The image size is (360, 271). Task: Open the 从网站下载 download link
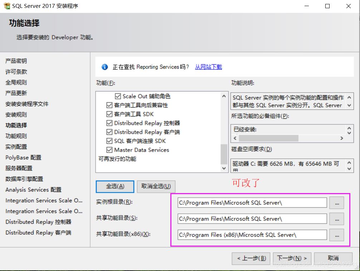pos(208,67)
